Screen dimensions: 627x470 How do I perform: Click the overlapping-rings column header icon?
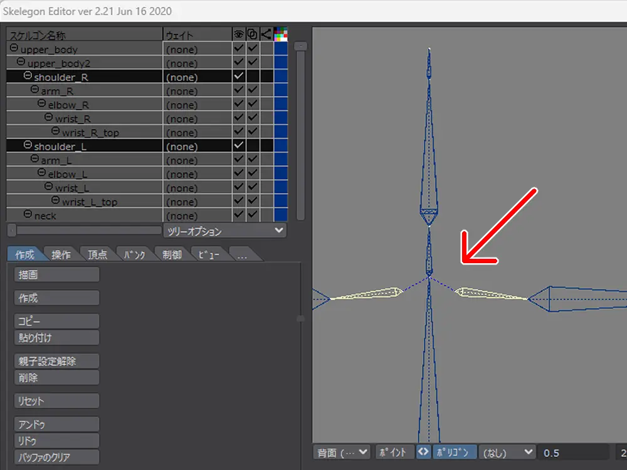pyautogui.click(x=253, y=34)
